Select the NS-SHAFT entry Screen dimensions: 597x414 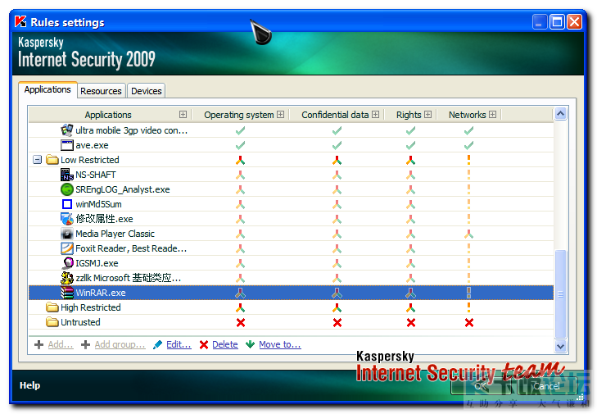[x=291, y=175]
